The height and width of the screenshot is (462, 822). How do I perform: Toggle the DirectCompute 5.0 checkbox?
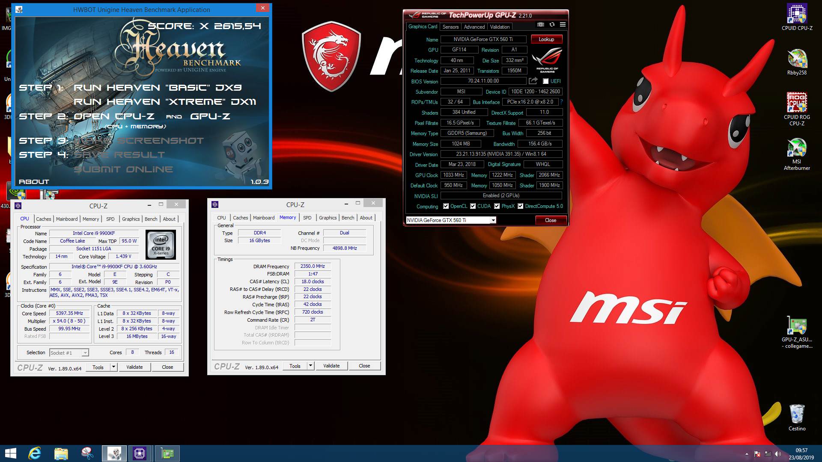click(x=520, y=206)
